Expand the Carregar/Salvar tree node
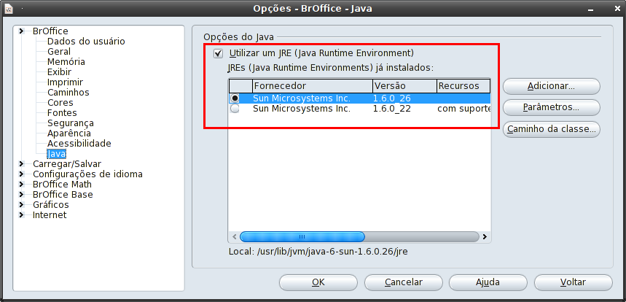The image size is (626, 302). point(22,164)
